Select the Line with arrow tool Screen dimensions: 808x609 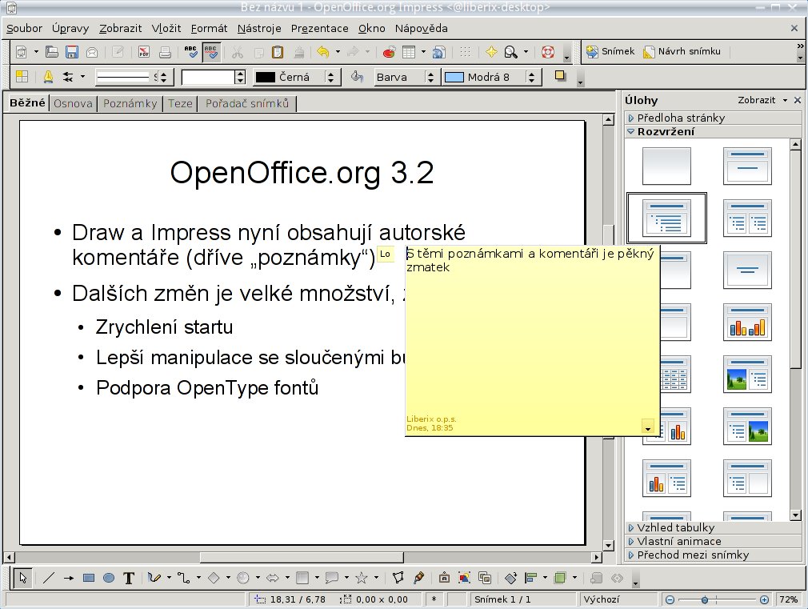[x=69, y=578]
